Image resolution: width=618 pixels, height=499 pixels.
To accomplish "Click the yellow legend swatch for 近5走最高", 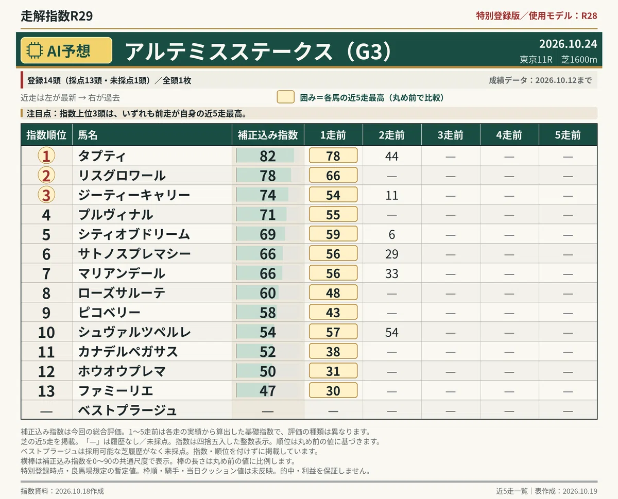I will [x=285, y=97].
